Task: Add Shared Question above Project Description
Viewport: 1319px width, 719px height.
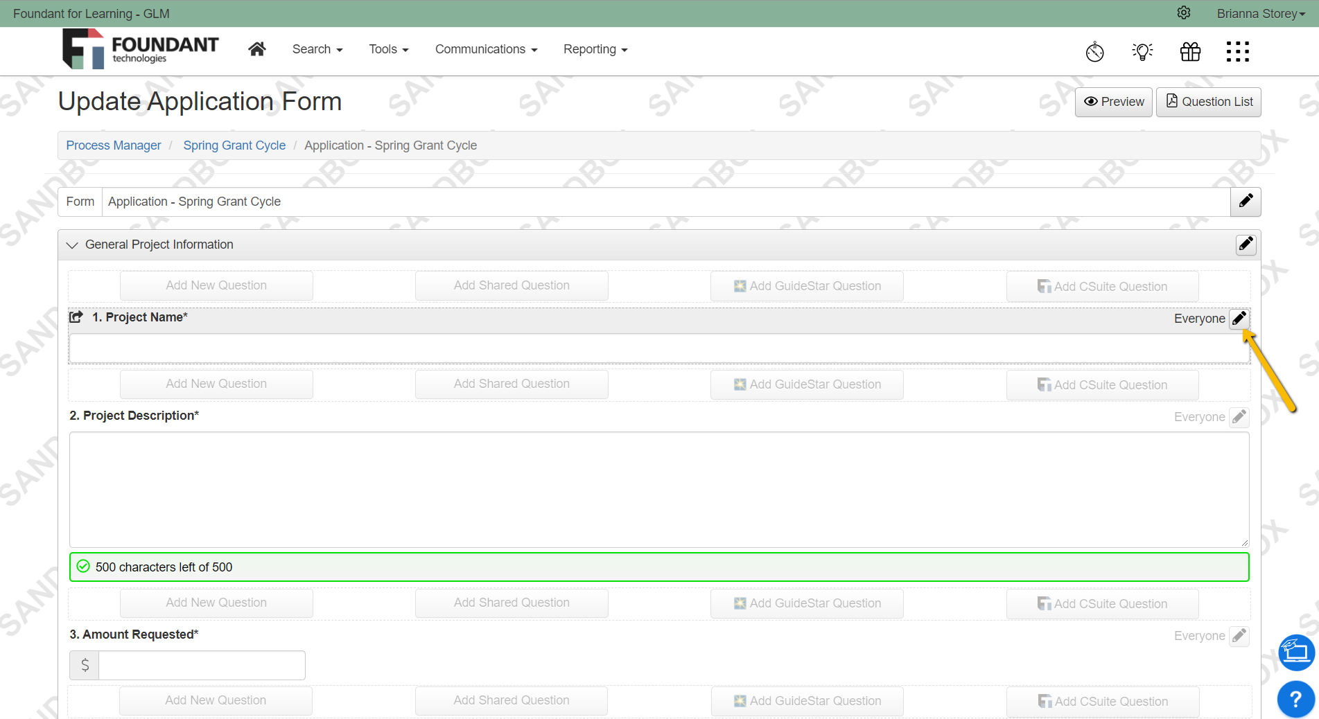Action: (x=512, y=384)
